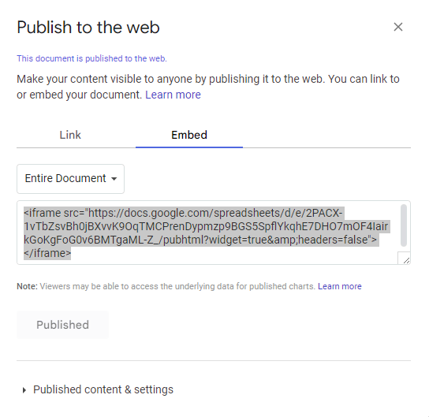Screen dimensions: 429x417
Task: Expand Published content & settings section
Action: (x=98, y=389)
